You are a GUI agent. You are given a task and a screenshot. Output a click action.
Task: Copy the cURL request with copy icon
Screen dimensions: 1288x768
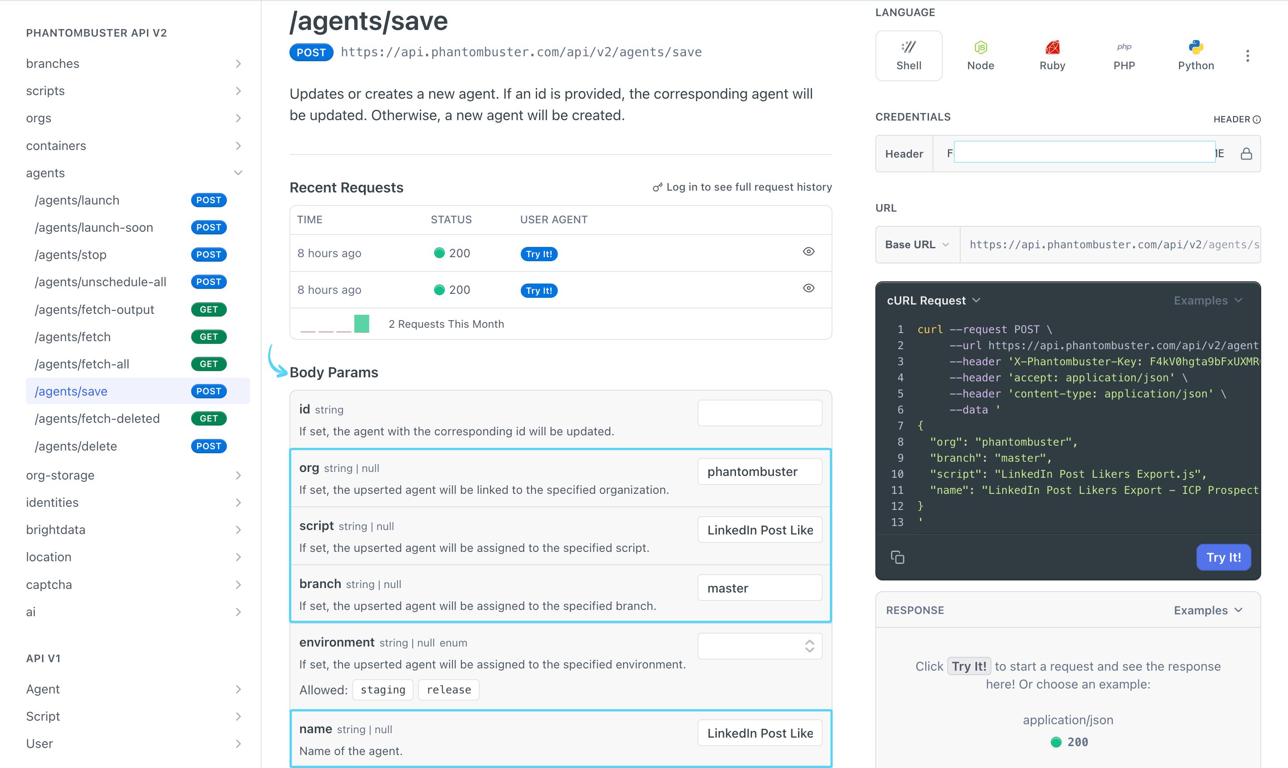[x=897, y=557]
